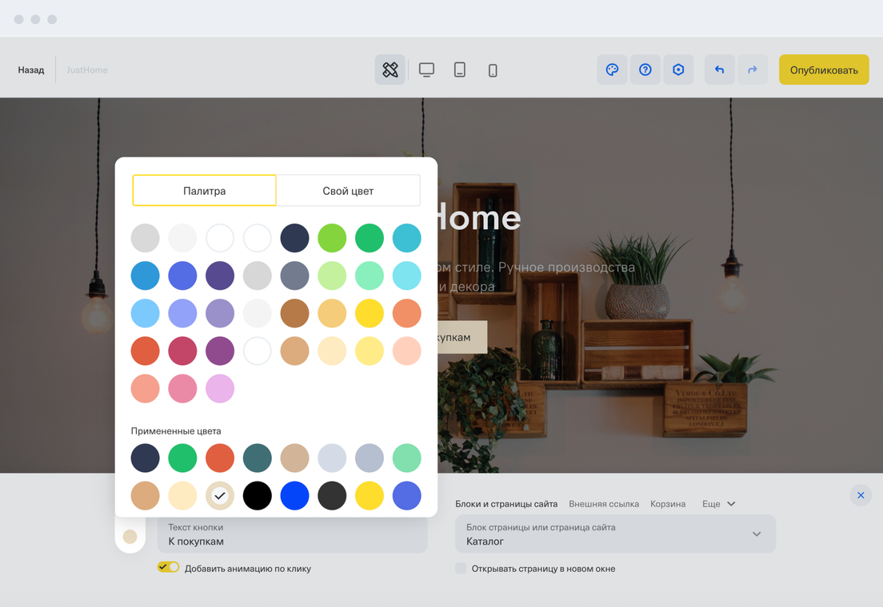Open the color palette theme icon
883x607 pixels.
[x=612, y=69]
